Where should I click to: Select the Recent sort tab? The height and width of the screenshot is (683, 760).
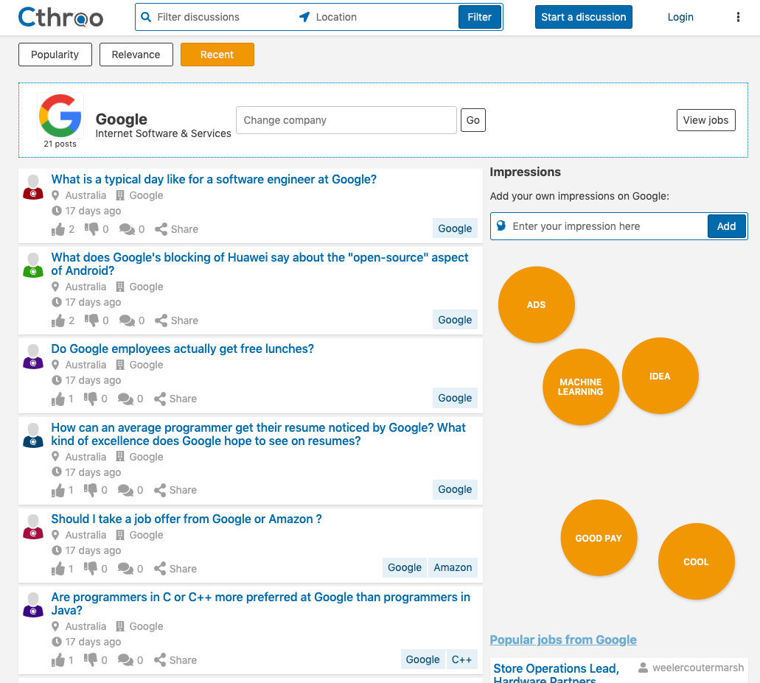(217, 55)
